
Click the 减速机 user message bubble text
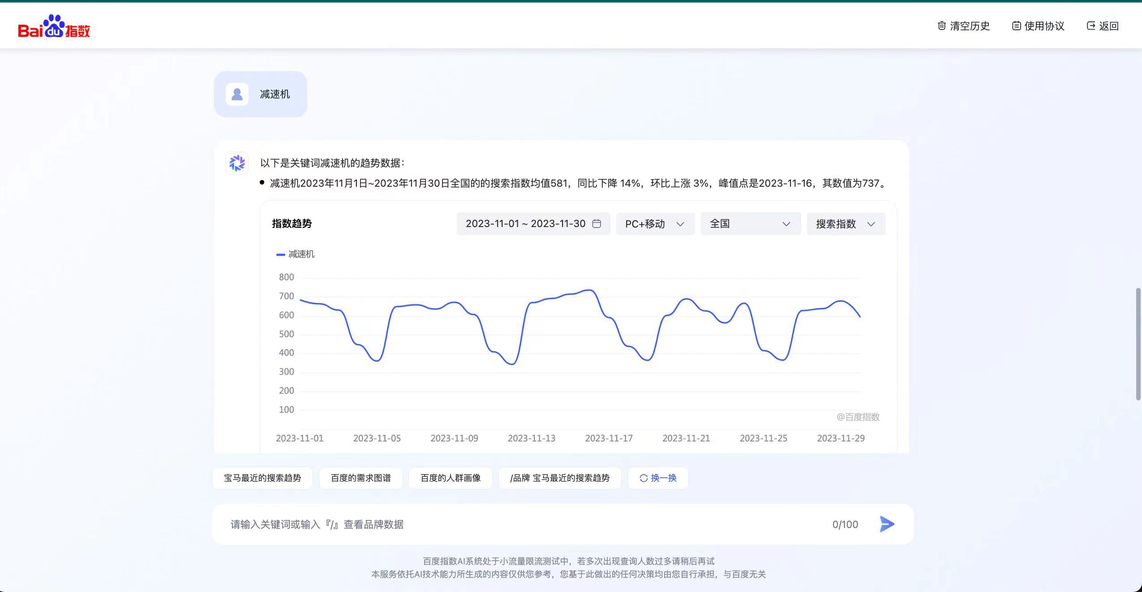[x=275, y=94]
